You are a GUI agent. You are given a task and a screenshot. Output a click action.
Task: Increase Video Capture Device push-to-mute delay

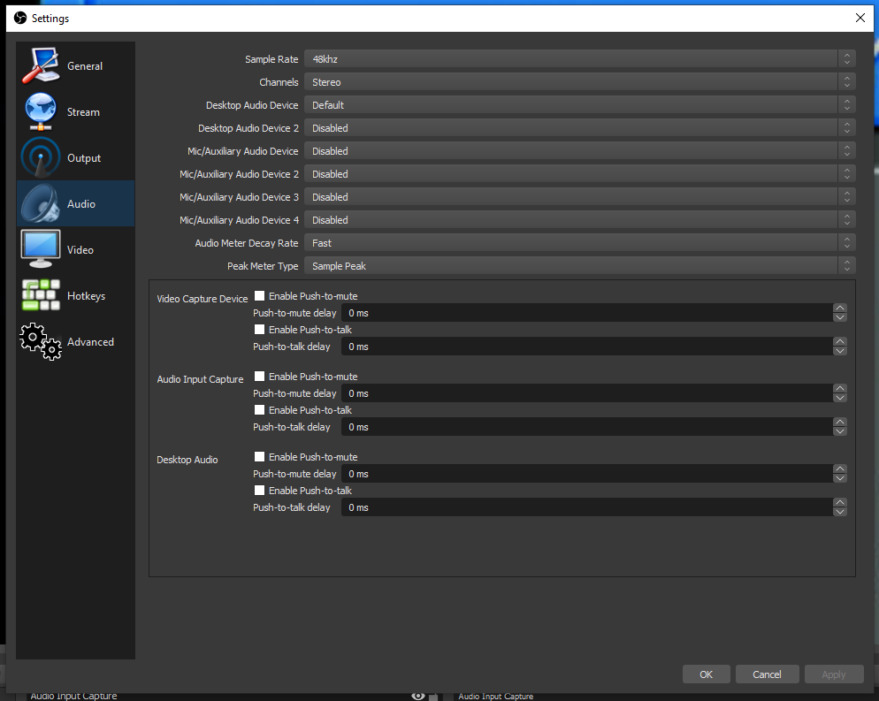[x=839, y=309]
